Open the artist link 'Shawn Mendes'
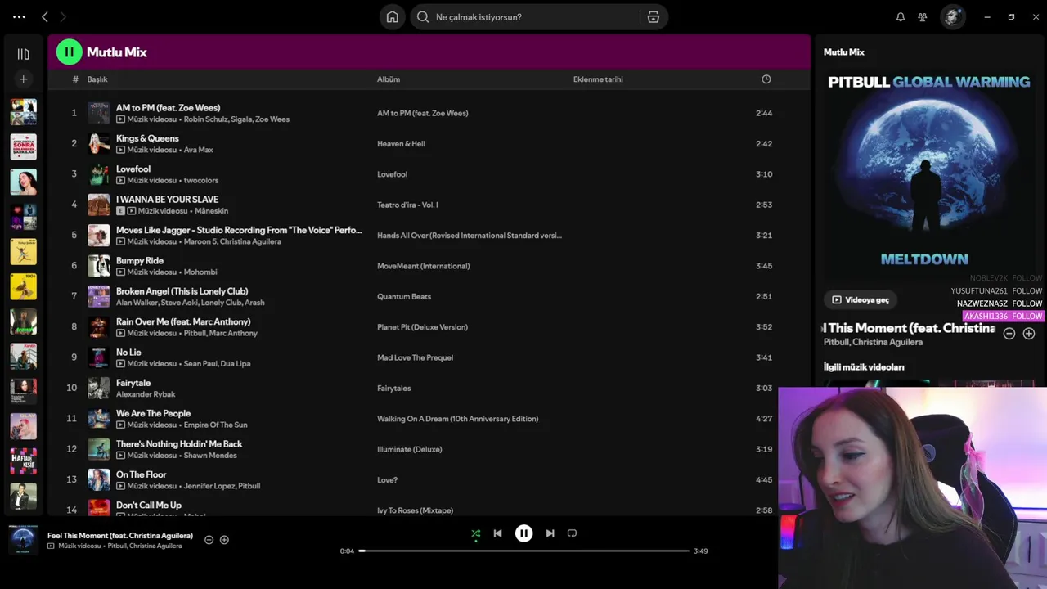The width and height of the screenshot is (1047, 589). pos(210,456)
